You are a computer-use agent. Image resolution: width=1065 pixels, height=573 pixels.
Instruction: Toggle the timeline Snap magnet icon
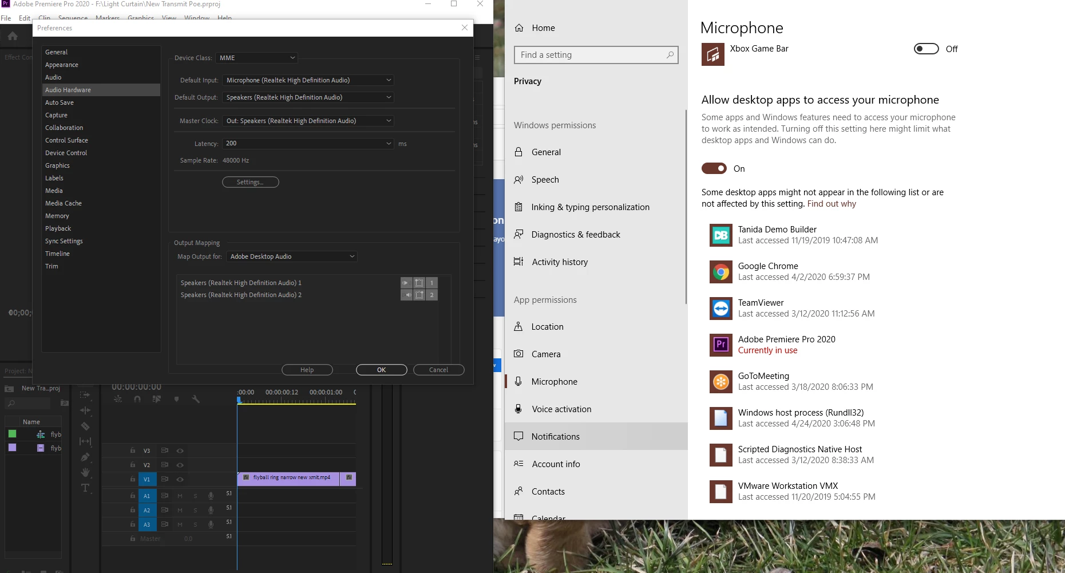(137, 399)
